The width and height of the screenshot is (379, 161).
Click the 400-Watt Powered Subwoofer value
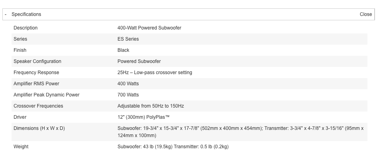coord(149,28)
